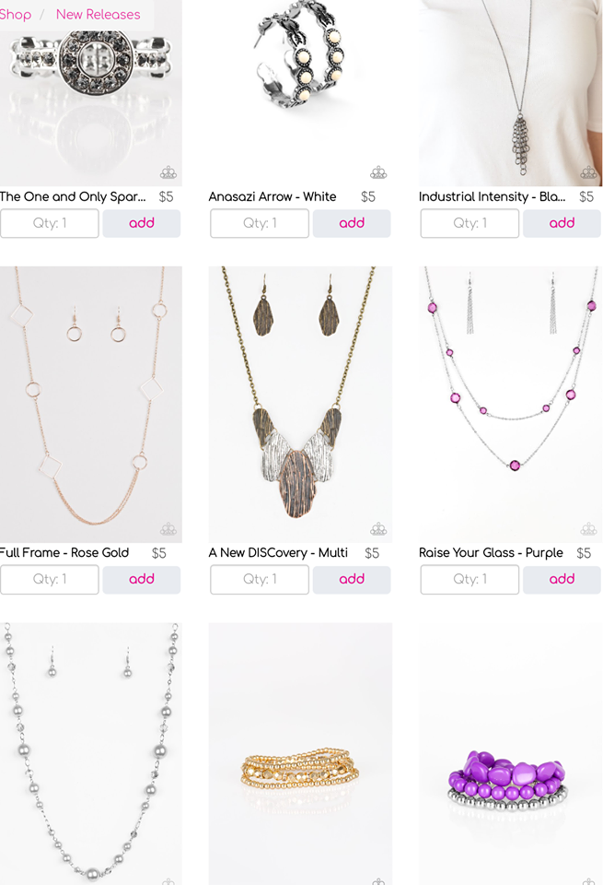The image size is (603, 885).
Task: Go to the Shop breadcrumb link
Action: [16, 15]
